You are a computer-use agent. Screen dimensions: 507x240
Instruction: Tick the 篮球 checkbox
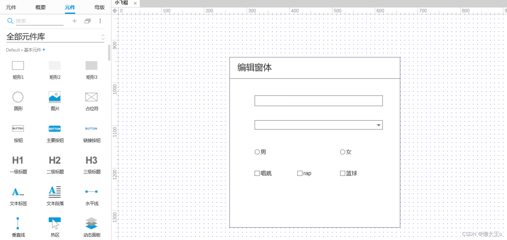click(x=343, y=173)
